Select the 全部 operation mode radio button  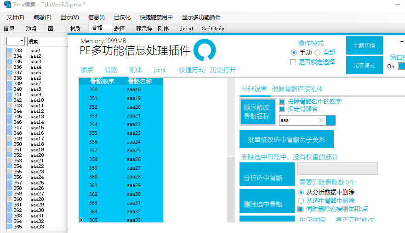[318, 53]
